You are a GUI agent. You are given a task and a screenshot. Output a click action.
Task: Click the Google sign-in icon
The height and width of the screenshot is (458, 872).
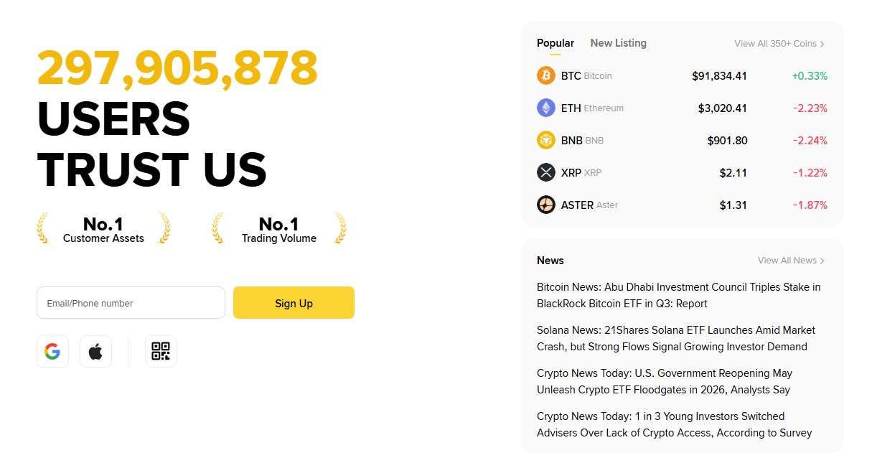52,352
